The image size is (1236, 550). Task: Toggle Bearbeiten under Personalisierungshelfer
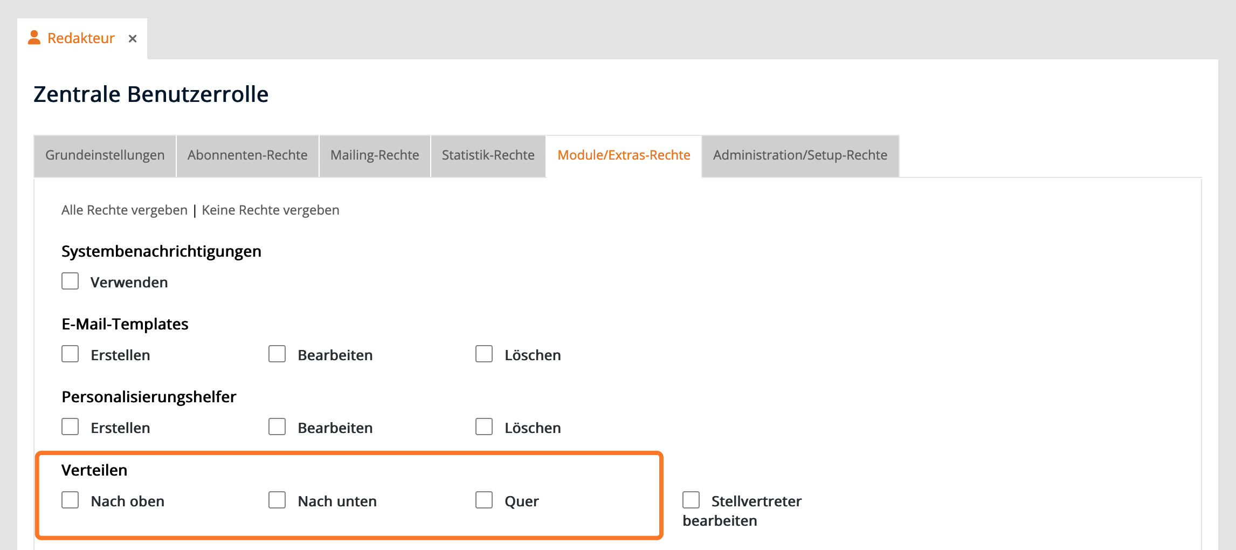277,427
